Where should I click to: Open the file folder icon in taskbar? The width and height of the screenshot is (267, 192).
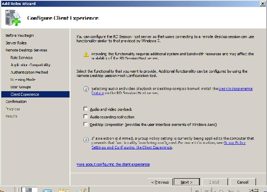64,190
